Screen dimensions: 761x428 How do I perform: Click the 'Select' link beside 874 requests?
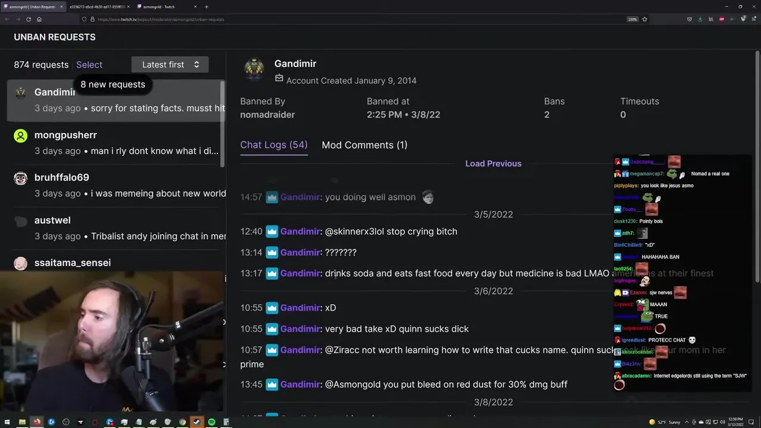coord(89,65)
